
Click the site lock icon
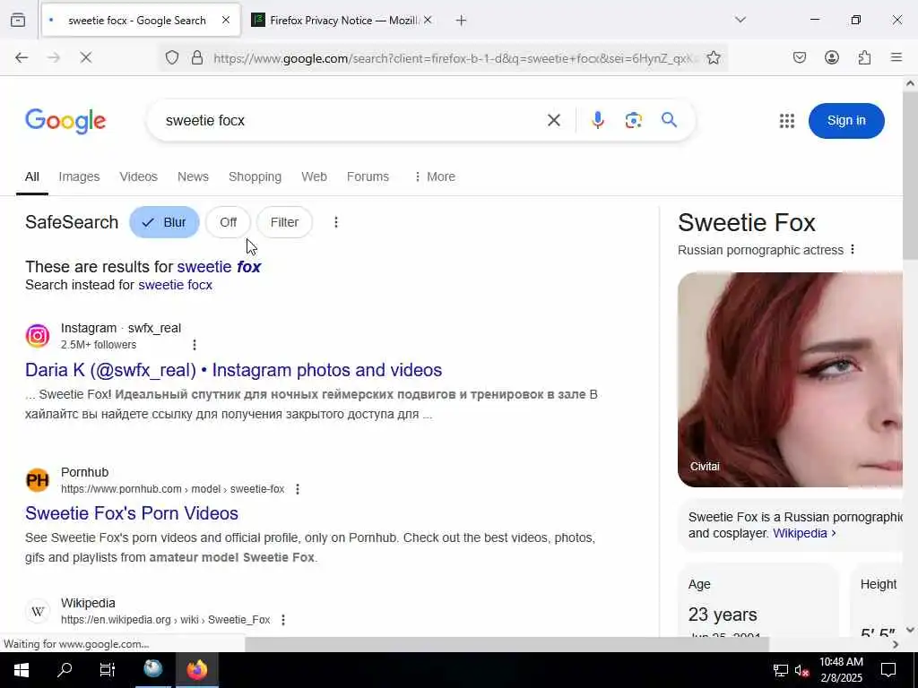click(x=197, y=57)
